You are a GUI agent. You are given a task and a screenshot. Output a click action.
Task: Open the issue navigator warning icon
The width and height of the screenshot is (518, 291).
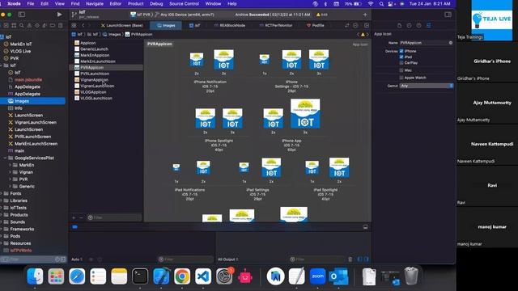[29, 25]
